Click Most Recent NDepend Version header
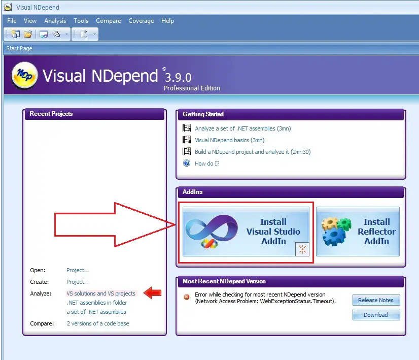419x360 pixels. tap(291, 281)
